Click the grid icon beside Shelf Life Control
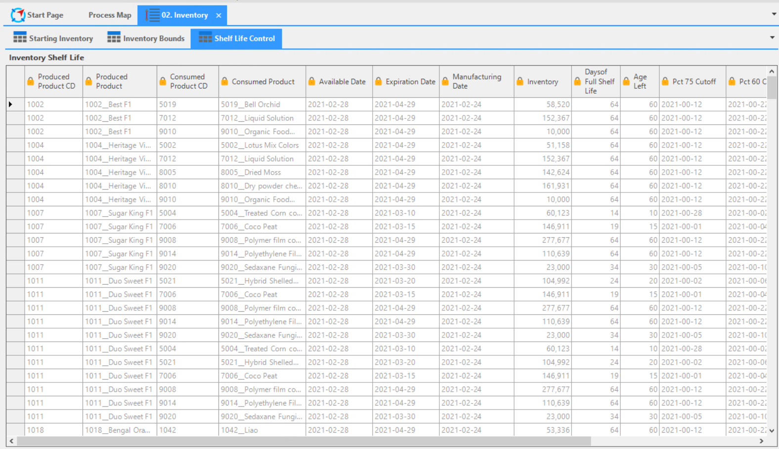Screen dimensions: 779x449 [205, 37]
